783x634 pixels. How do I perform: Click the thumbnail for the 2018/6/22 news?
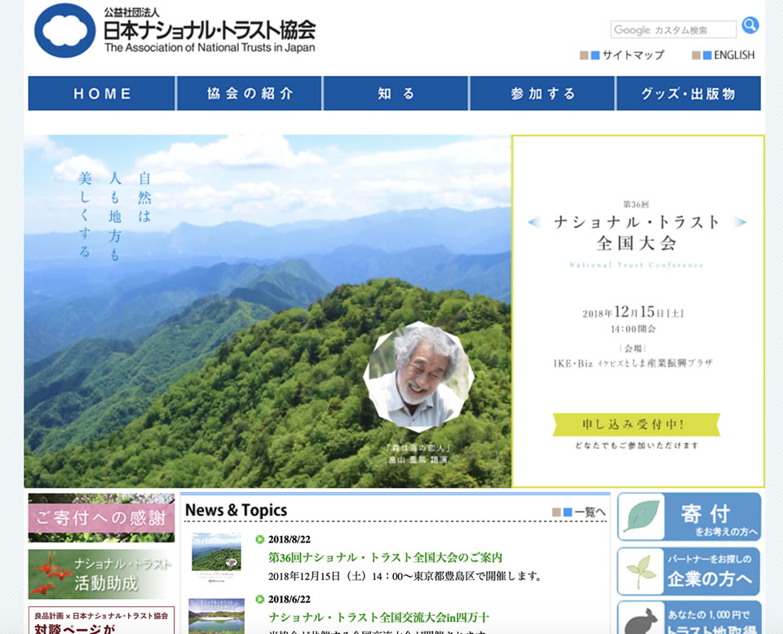pyautogui.click(x=216, y=617)
